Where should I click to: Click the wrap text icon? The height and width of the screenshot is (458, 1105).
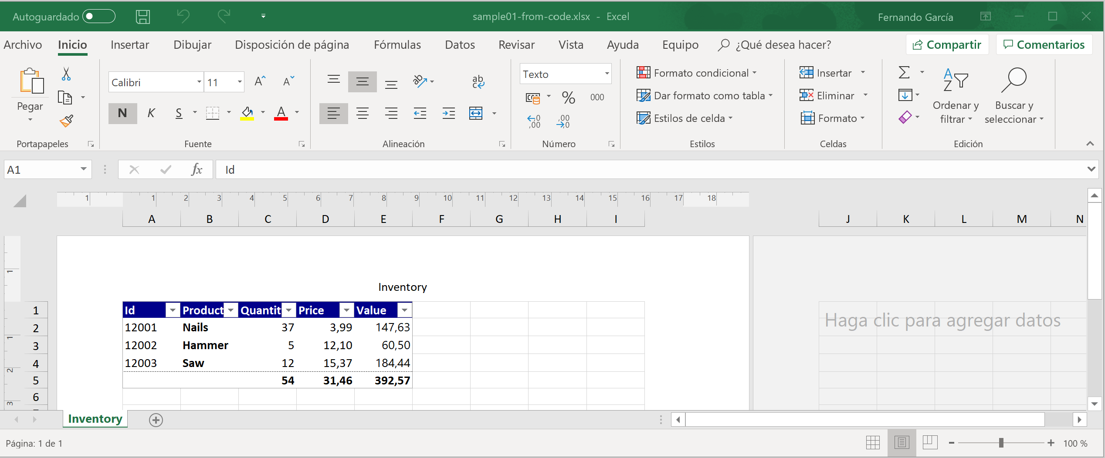click(x=478, y=81)
